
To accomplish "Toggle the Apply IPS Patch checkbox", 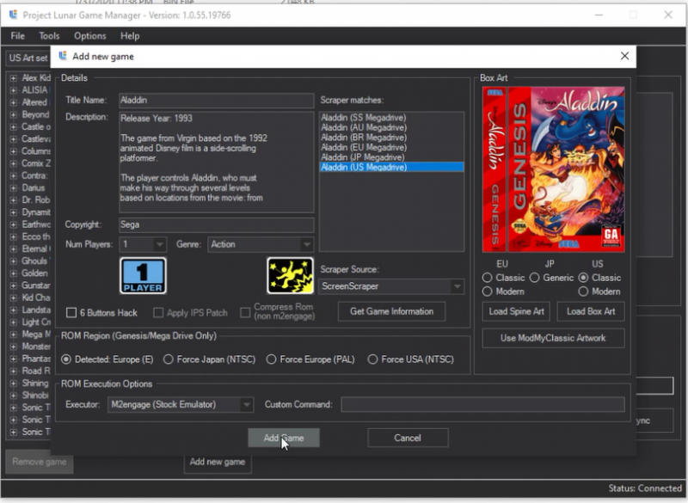I will pos(158,313).
